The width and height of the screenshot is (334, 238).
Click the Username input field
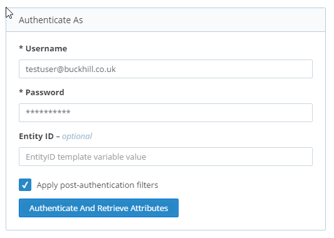[165, 69]
